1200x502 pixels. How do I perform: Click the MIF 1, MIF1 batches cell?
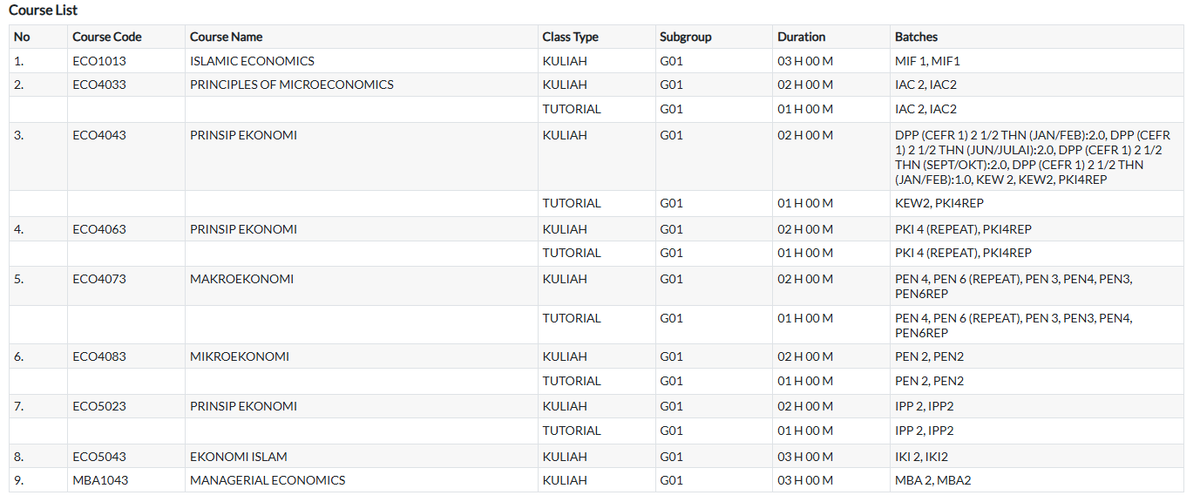tap(926, 61)
